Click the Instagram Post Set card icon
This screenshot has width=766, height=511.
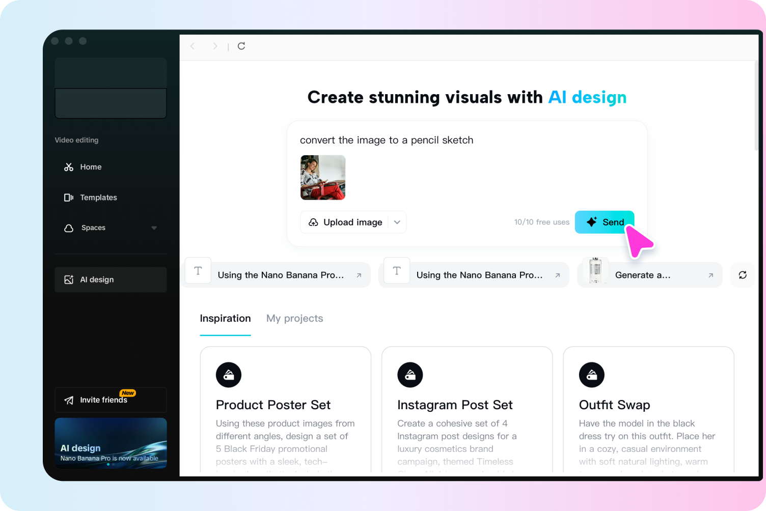coord(410,375)
